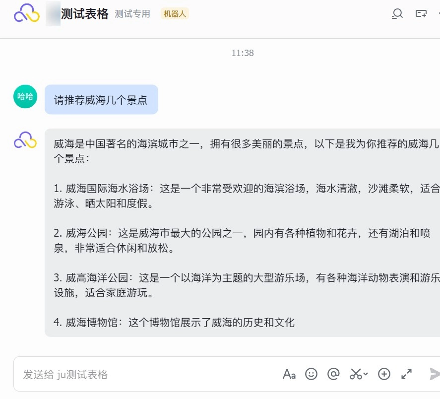The height and width of the screenshot is (399, 440).
Task: Click the add-tab icon in the header
Action: (x=421, y=14)
